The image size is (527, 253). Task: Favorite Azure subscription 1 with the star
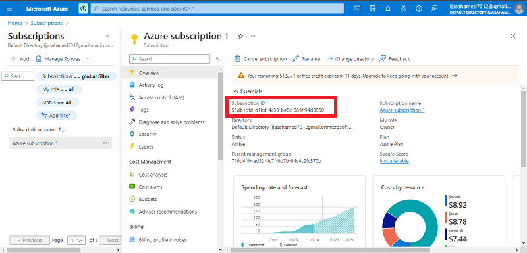tap(240, 36)
